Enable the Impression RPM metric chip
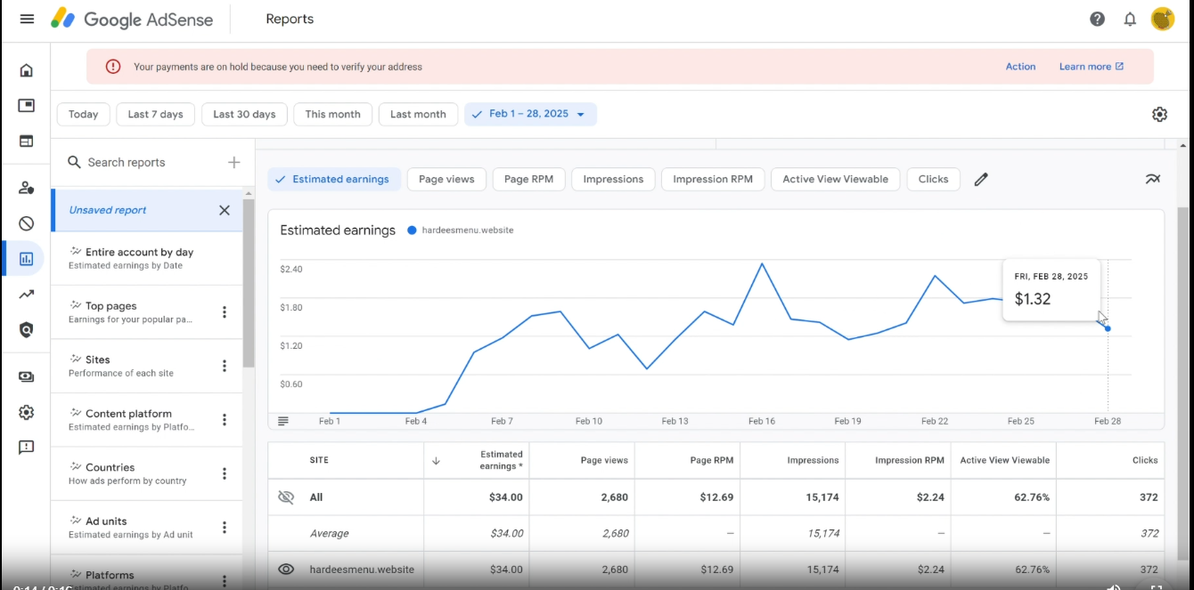 click(713, 179)
